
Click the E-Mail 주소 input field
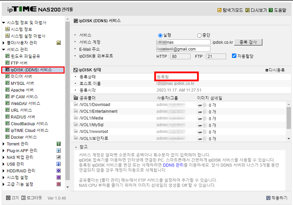(183, 49)
